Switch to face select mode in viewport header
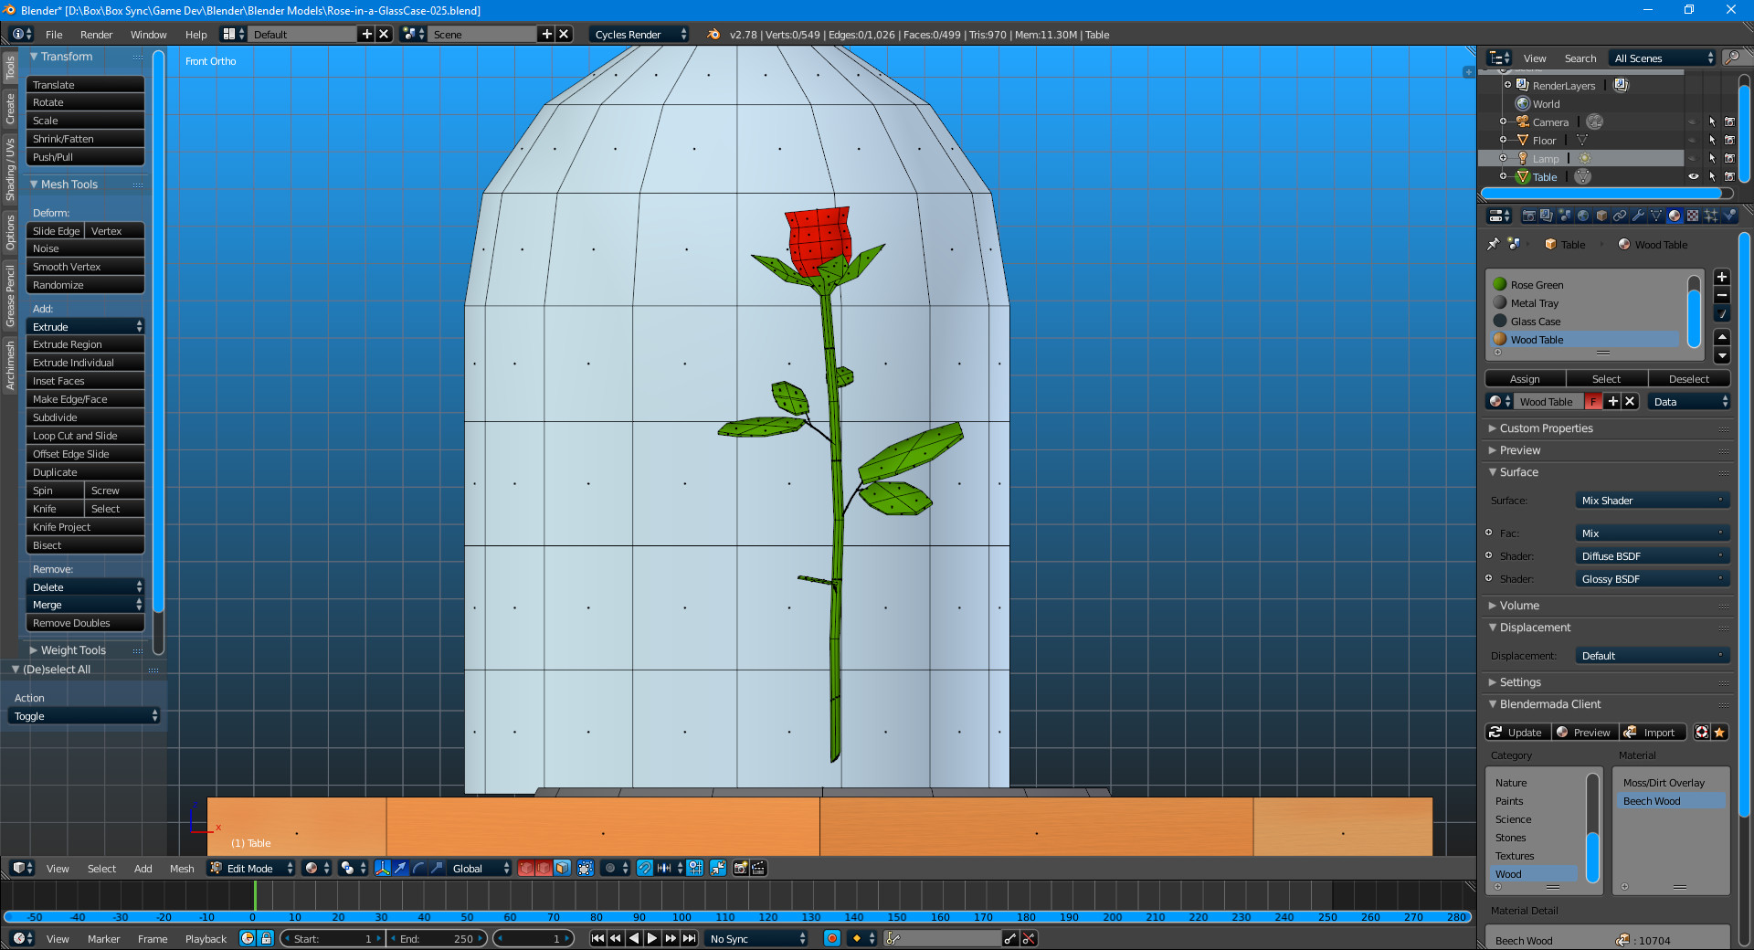 562,869
